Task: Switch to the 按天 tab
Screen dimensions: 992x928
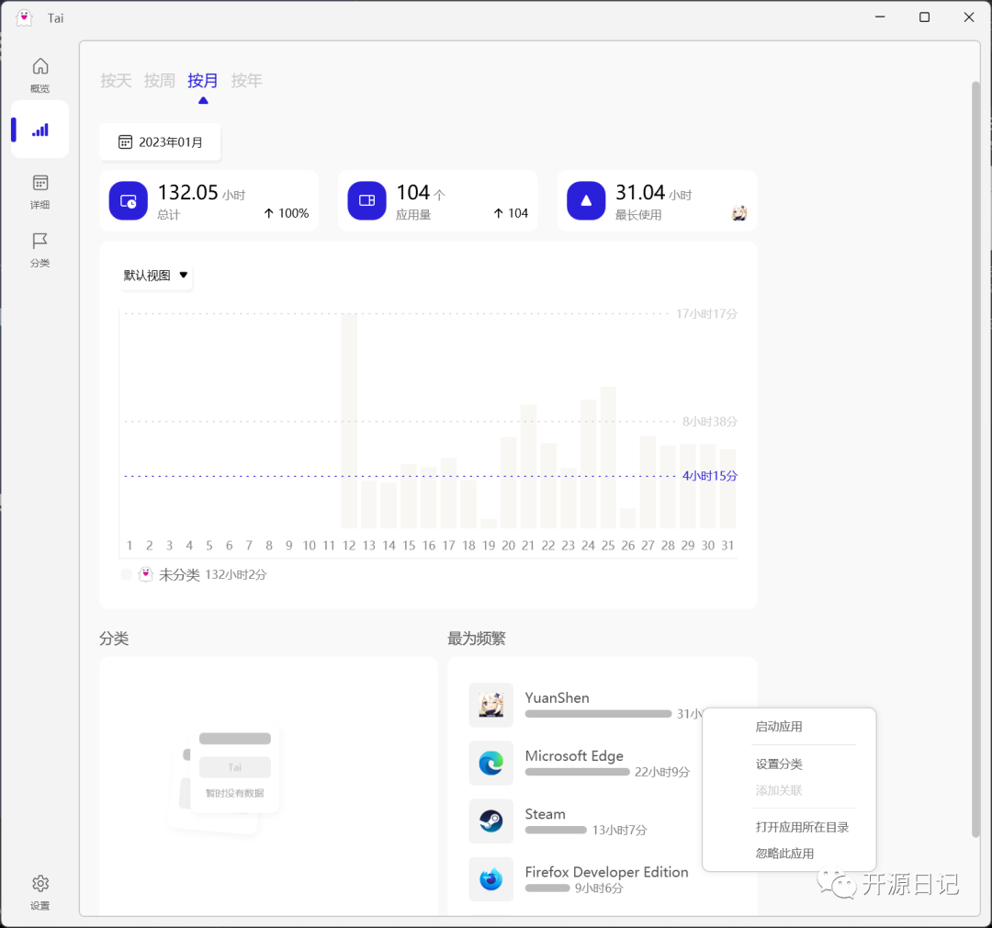Action: 116,81
